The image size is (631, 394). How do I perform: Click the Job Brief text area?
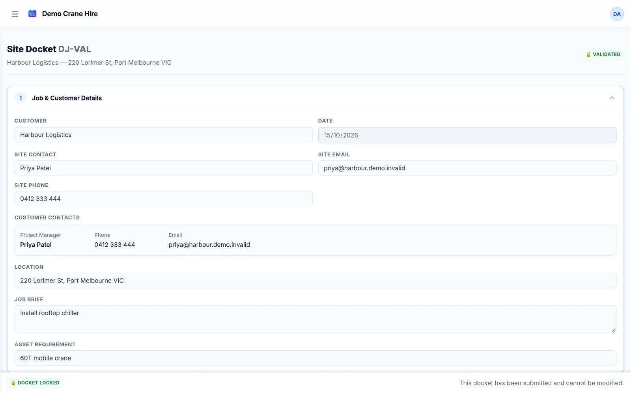pyautogui.click(x=315, y=319)
